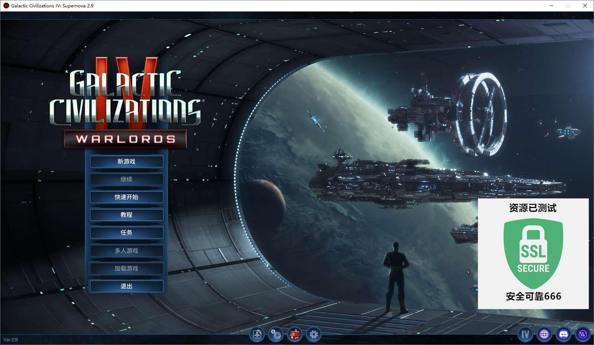
Task: Open the Discord community icon
Action: click(x=564, y=335)
